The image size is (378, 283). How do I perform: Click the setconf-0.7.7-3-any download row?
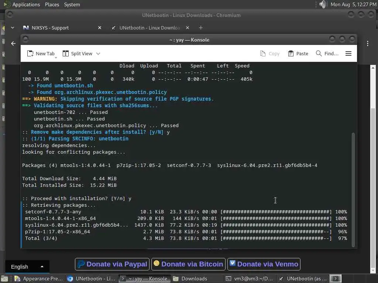[x=186, y=212]
